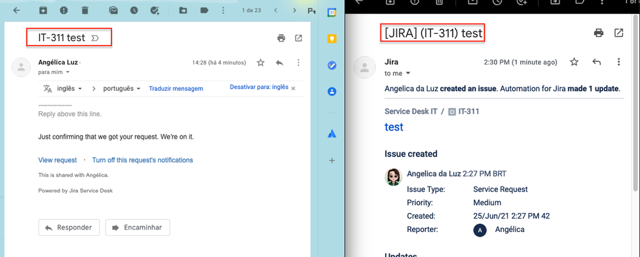This screenshot has height=257, width=640.
Task: Open the View request link
Action: 58,160
